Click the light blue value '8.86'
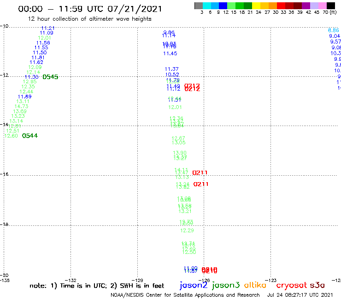This screenshot has width=341, height=299. [333, 30]
